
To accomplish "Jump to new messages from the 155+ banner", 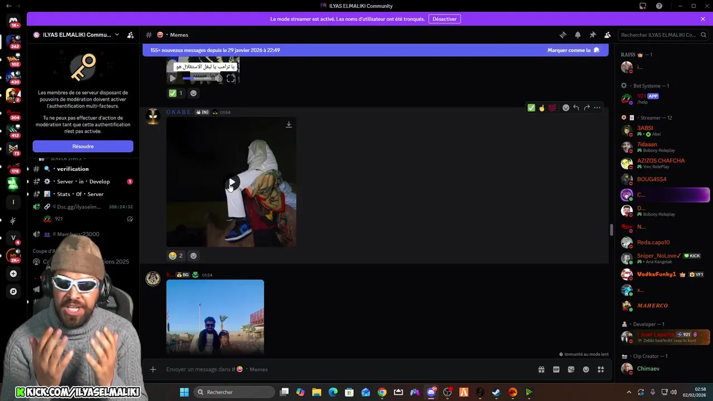I will [215, 50].
